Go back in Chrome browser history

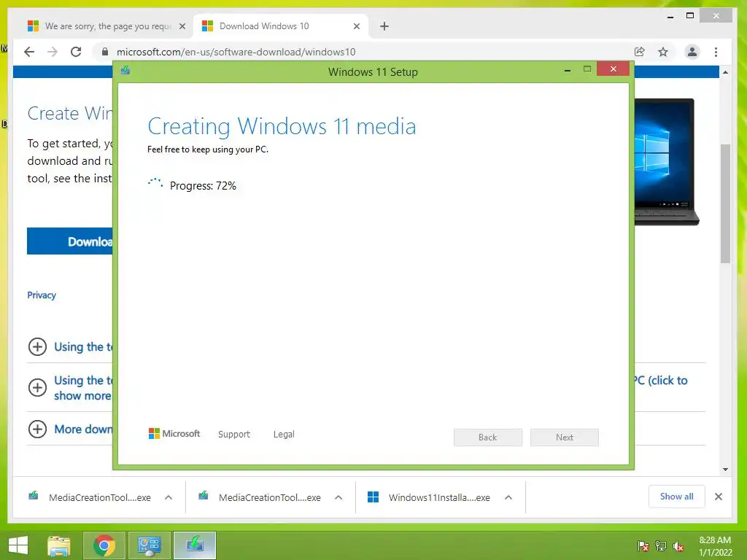[29, 52]
